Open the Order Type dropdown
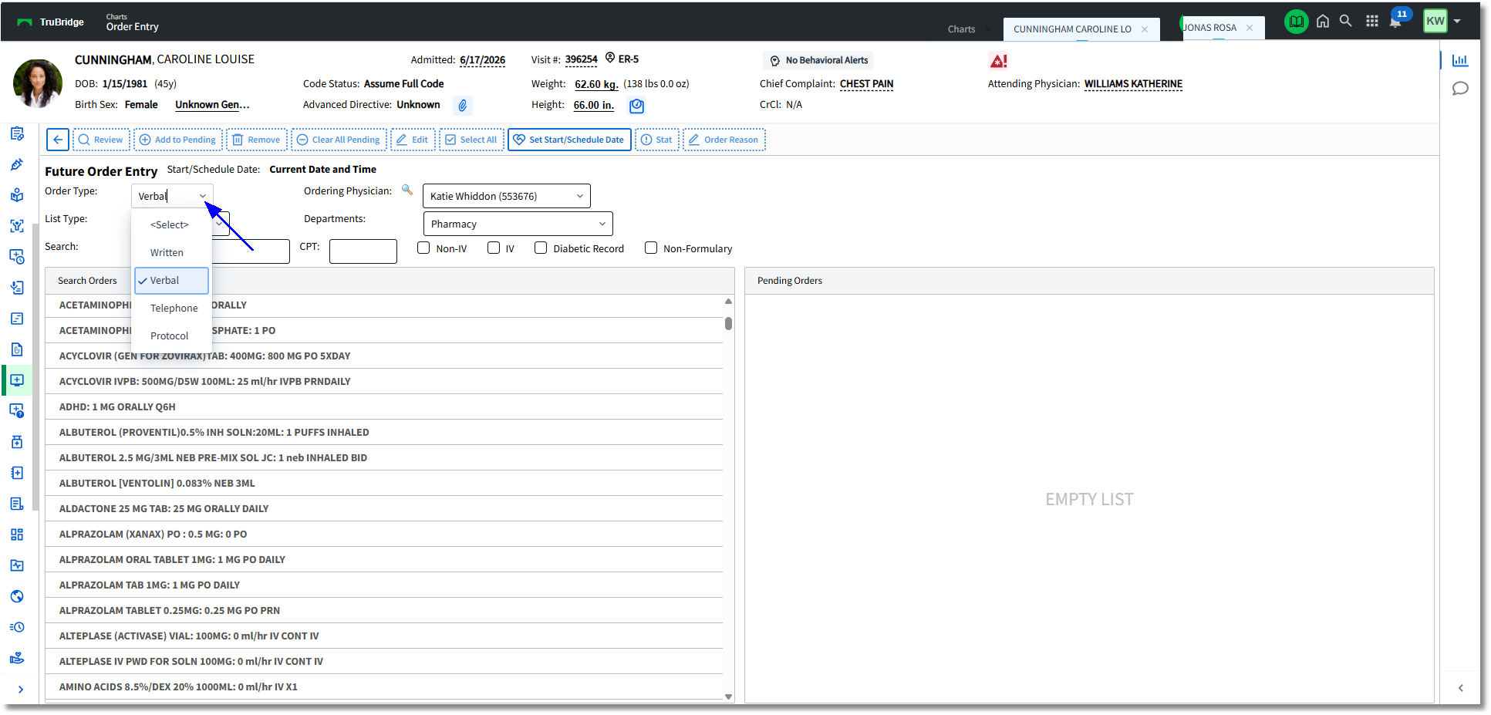The width and height of the screenshot is (1491, 715). coord(172,196)
